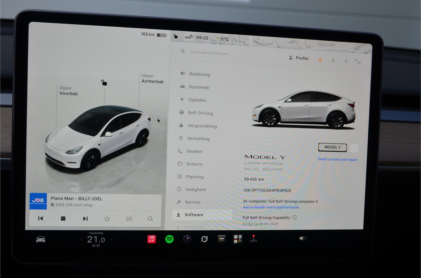
Task: Tap the JOE radio station logo
Action: click(x=38, y=202)
